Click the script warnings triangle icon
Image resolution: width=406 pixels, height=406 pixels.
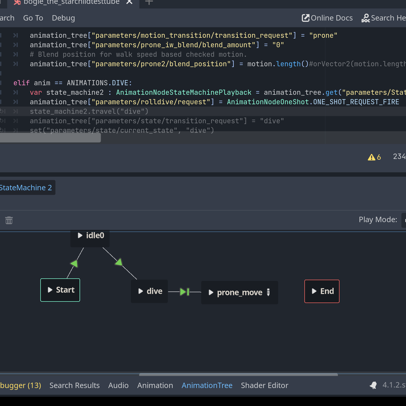pos(371,157)
